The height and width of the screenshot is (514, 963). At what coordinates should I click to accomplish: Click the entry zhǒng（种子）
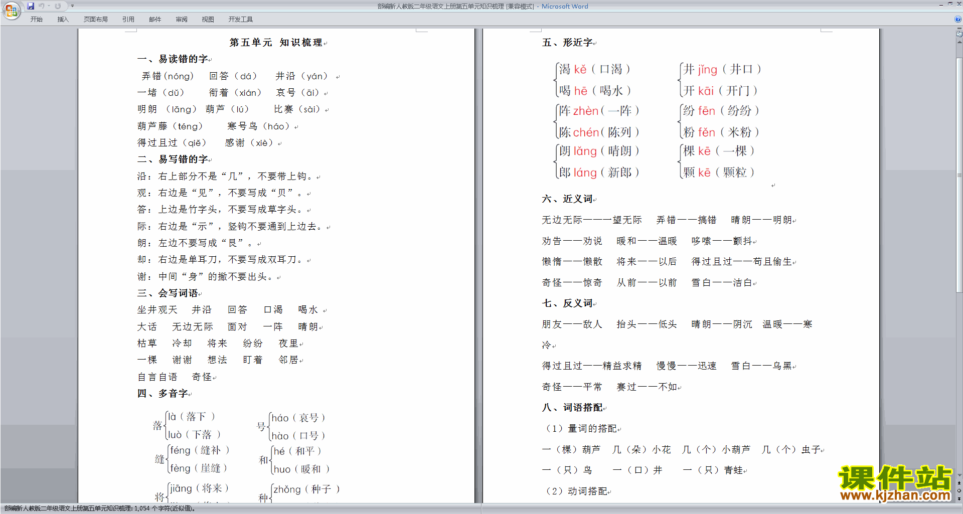[307, 489]
